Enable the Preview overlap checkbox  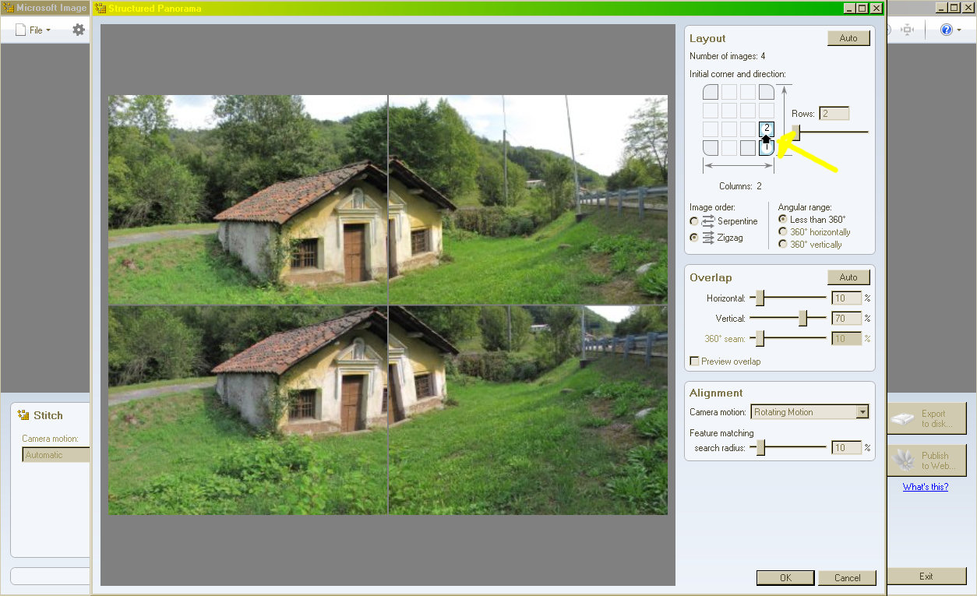(694, 361)
